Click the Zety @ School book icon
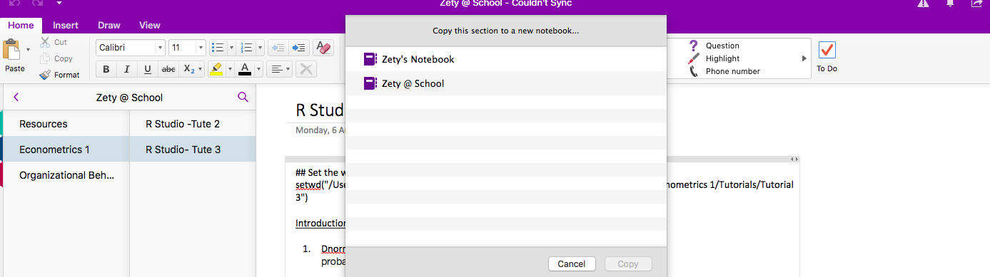The width and height of the screenshot is (990, 277). [370, 83]
